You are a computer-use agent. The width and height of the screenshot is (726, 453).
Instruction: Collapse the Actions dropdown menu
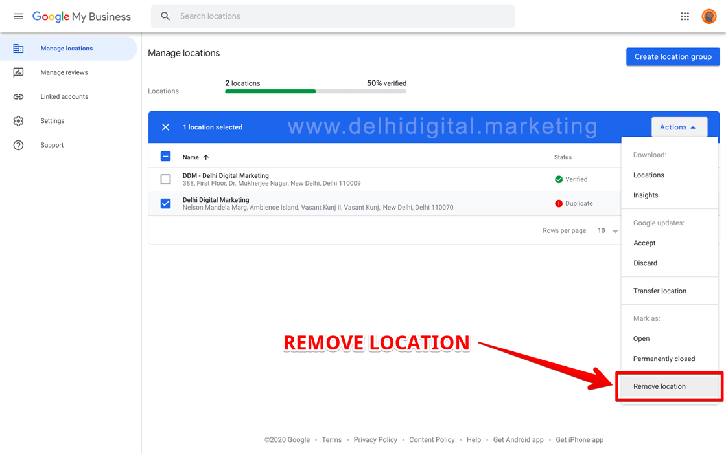[679, 127]
